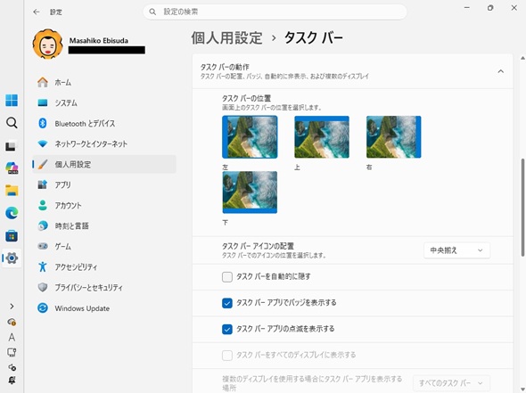This screenshot has width=526, height=393.
Task: Uncheck タスク バー アプリでバッジを表示する
Action: [227, 303]
